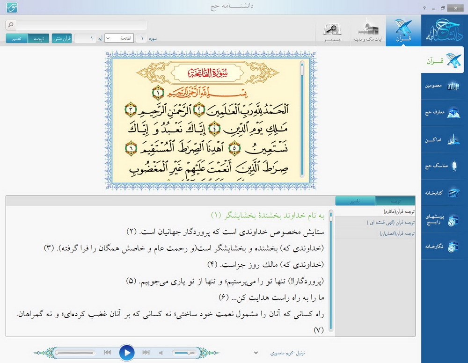Open the Quran tab in top toolbar
The width and height of the screenshot is (468, 363).
403,31
